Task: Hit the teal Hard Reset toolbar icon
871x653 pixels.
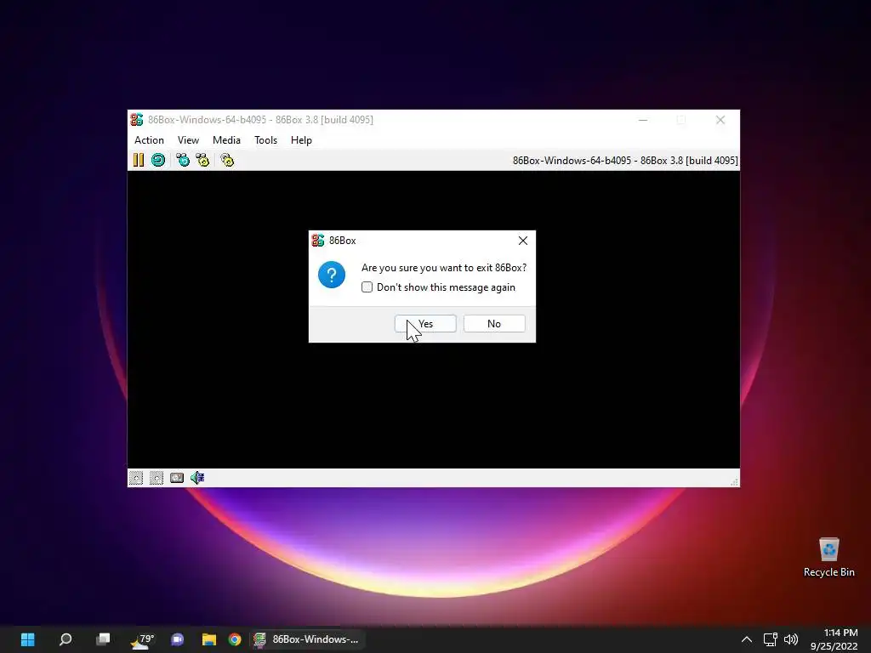Action: (x=158, y=161)
